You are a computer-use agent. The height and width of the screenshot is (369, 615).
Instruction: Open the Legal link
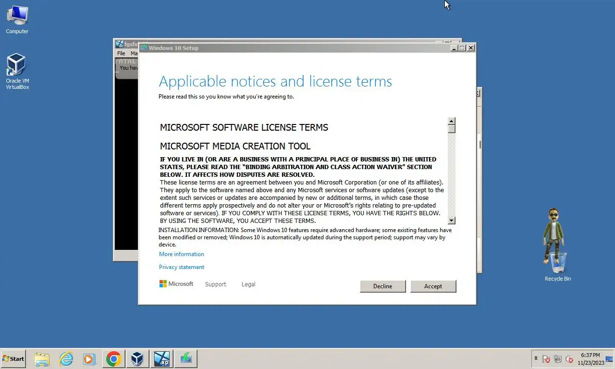point(248,284)
